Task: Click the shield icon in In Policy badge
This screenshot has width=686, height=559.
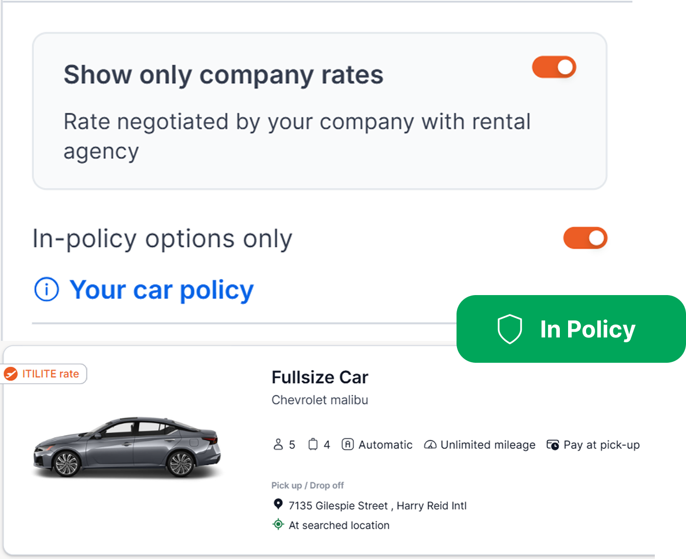Action: coord(510,329)
